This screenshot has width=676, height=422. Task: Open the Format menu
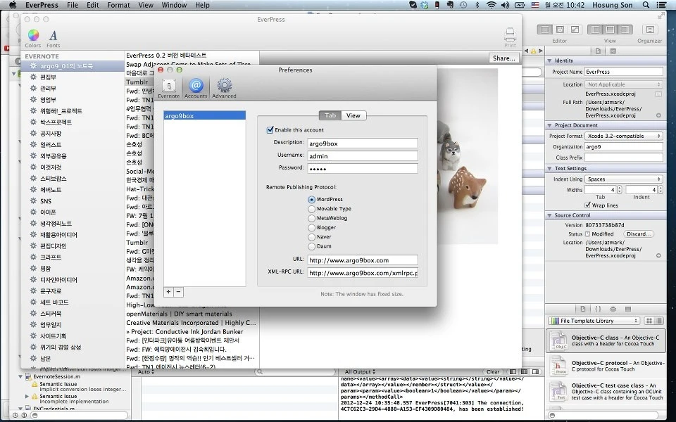click(x=118, y=5)
